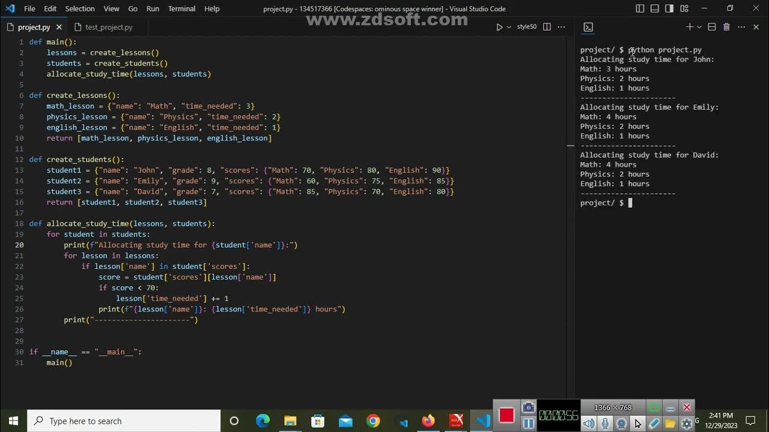The height and width of the screenshot is (432, 769).
Task: Take a screenshot with the recorder camera icon
Action: 529,408
